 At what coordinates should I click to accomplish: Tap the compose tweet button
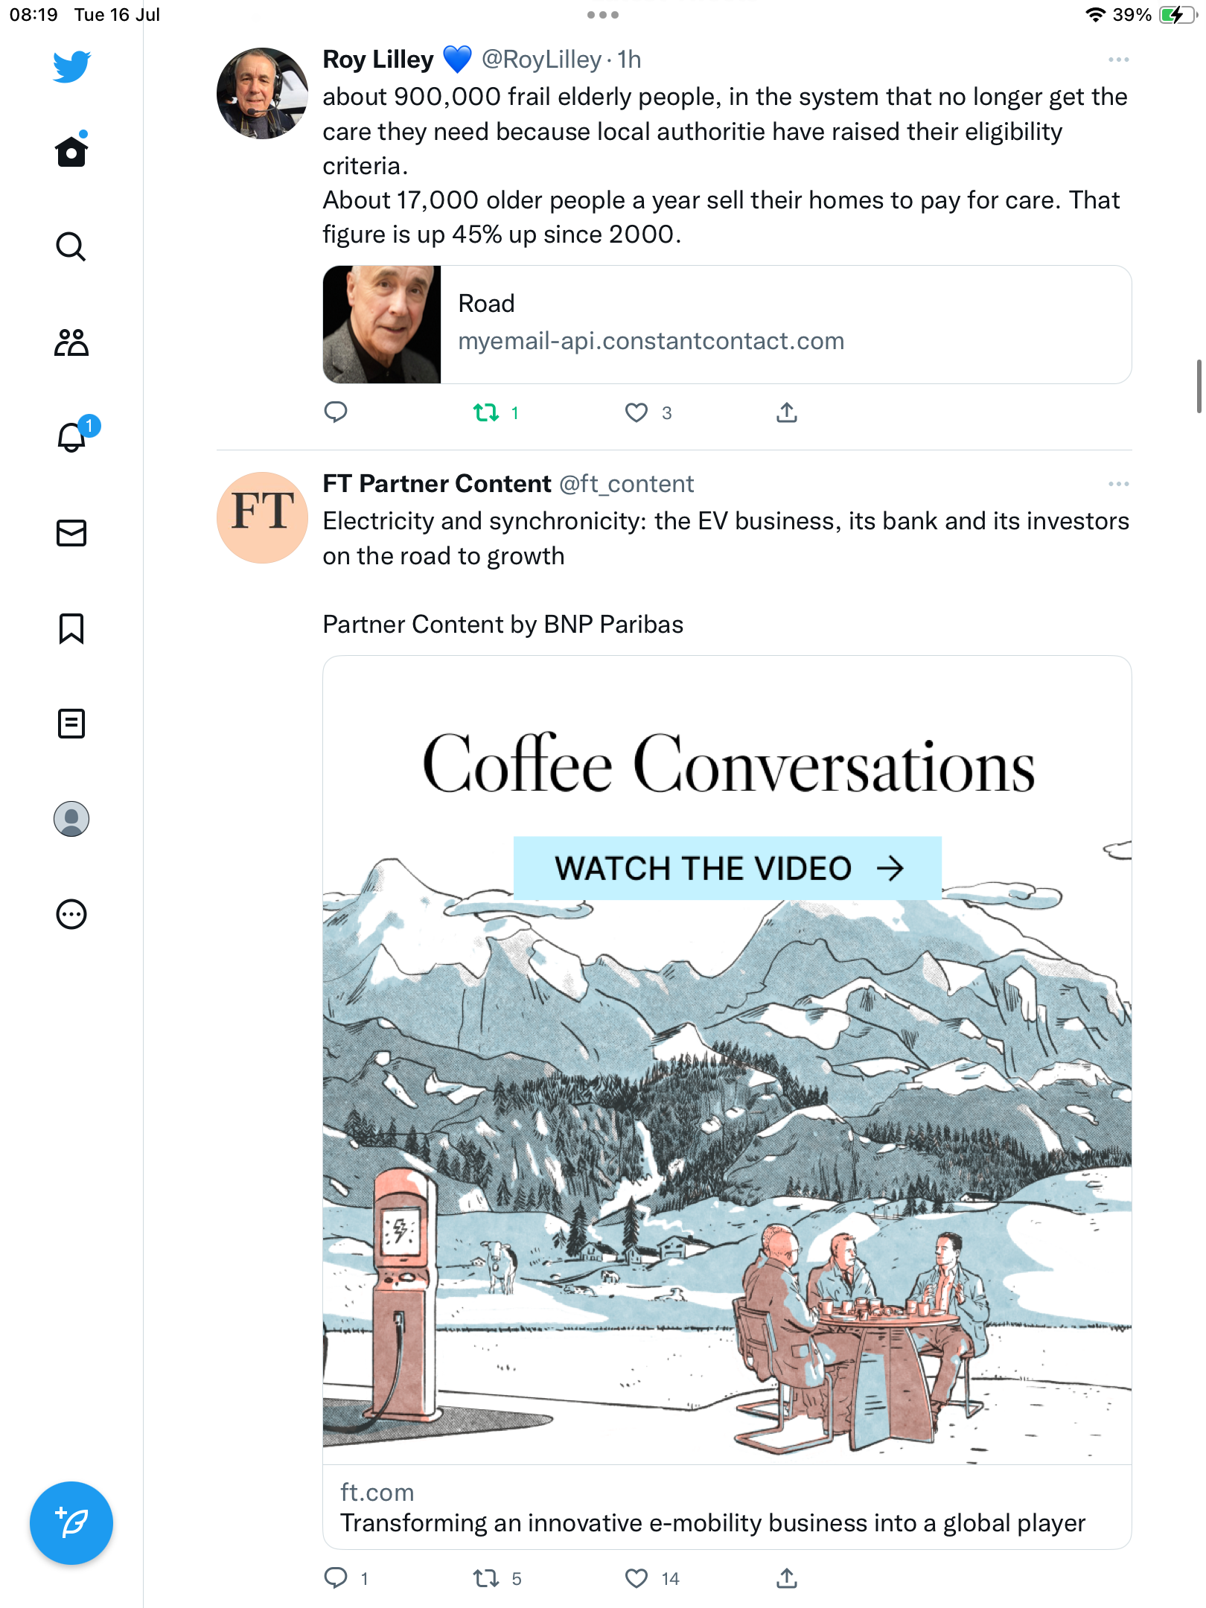click(71, 1523)
